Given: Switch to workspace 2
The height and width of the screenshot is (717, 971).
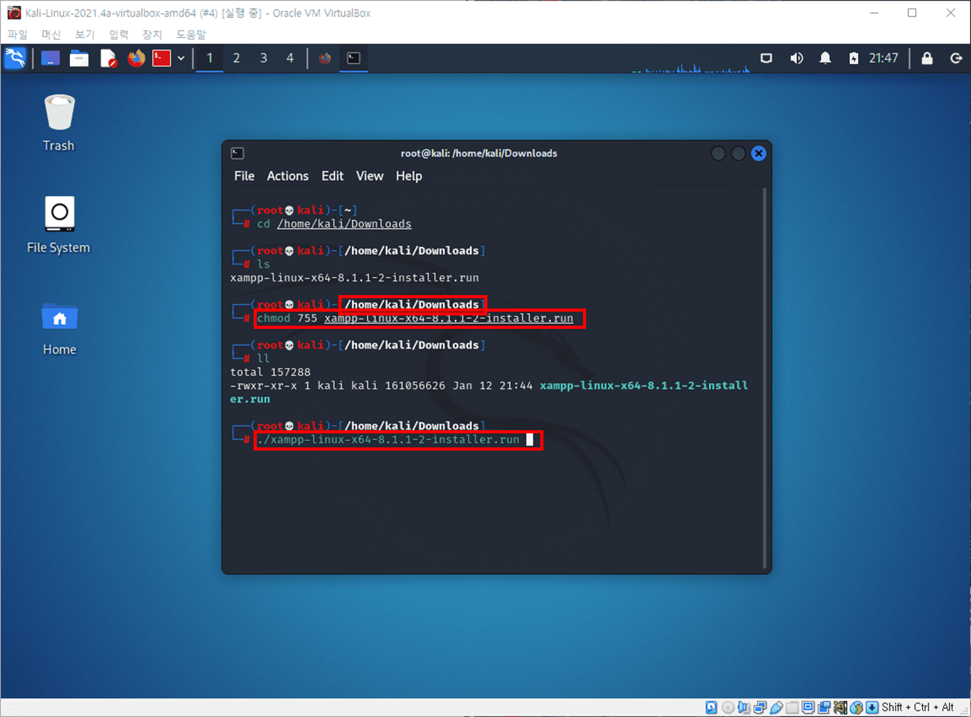Looking at the screenshot, I should [x=236, y=58].
